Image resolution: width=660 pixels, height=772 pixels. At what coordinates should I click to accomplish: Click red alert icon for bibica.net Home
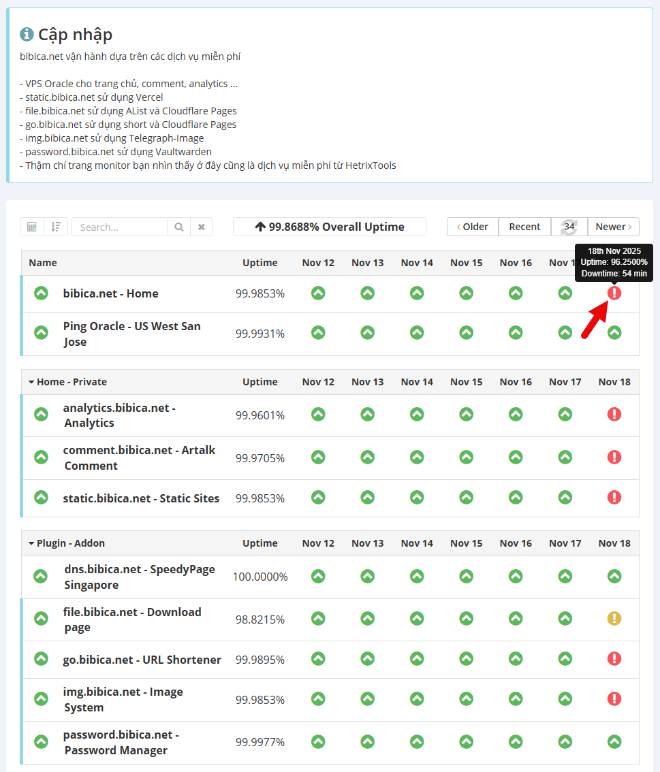[614, 293]
